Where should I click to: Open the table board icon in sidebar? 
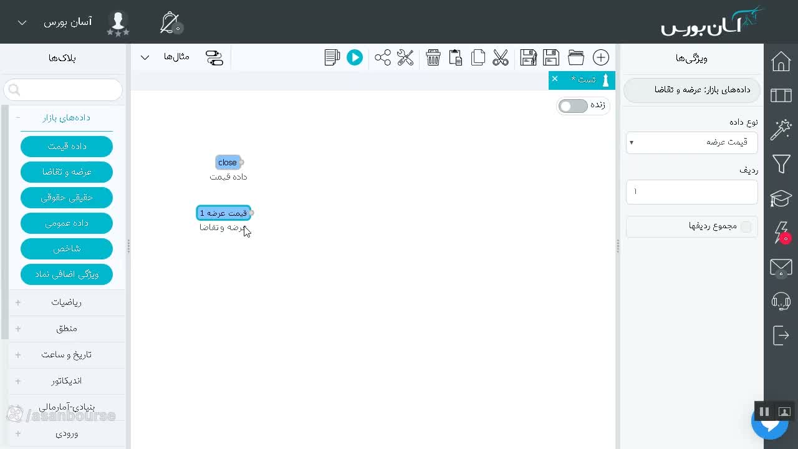click(x=781, y=95)
